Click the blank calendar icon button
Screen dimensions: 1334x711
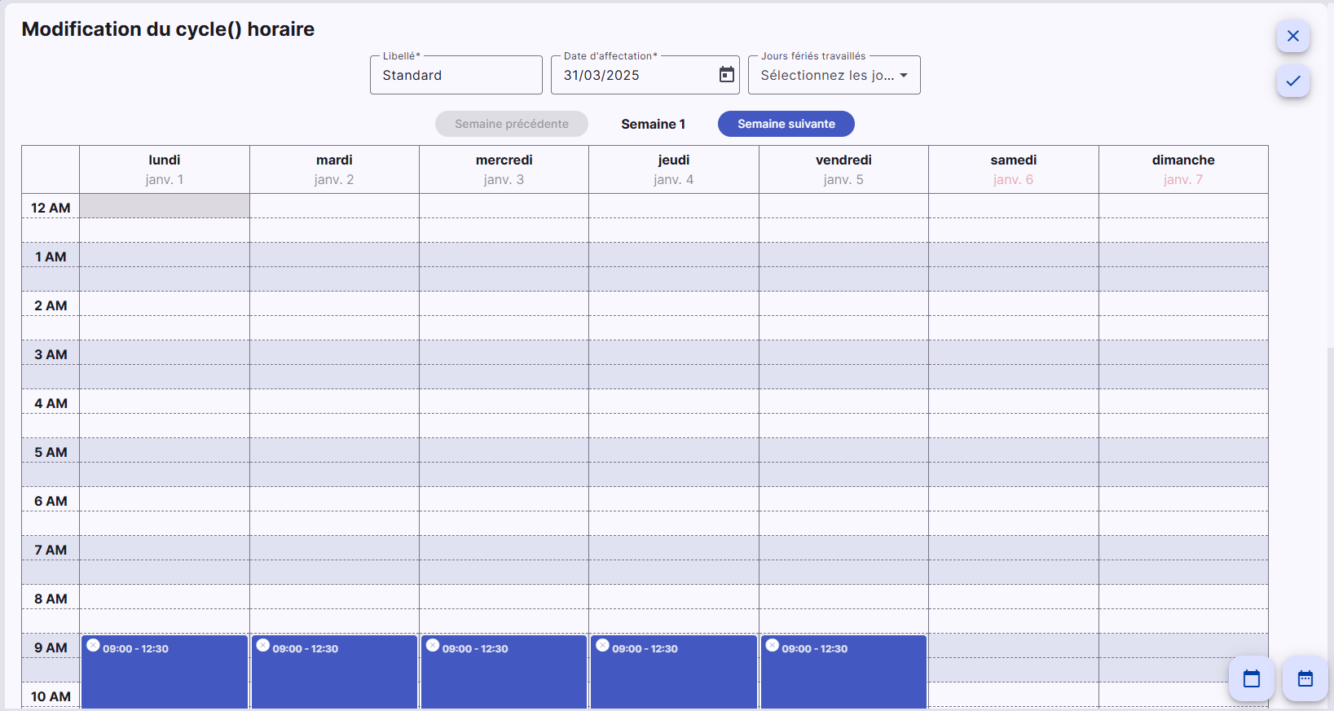(1251, 678)
